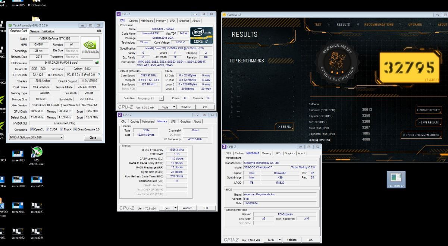Click the NB Frequency value 4578.5 MHz

[x=195, y=139]
